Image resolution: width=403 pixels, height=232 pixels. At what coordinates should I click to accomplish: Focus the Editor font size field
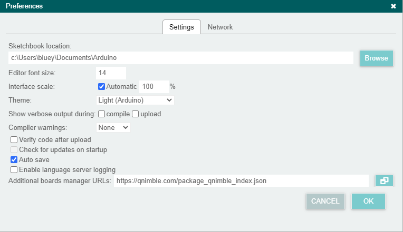coord(111,73)
